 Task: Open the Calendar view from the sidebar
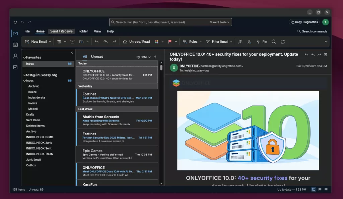click(x=15, y=45)
